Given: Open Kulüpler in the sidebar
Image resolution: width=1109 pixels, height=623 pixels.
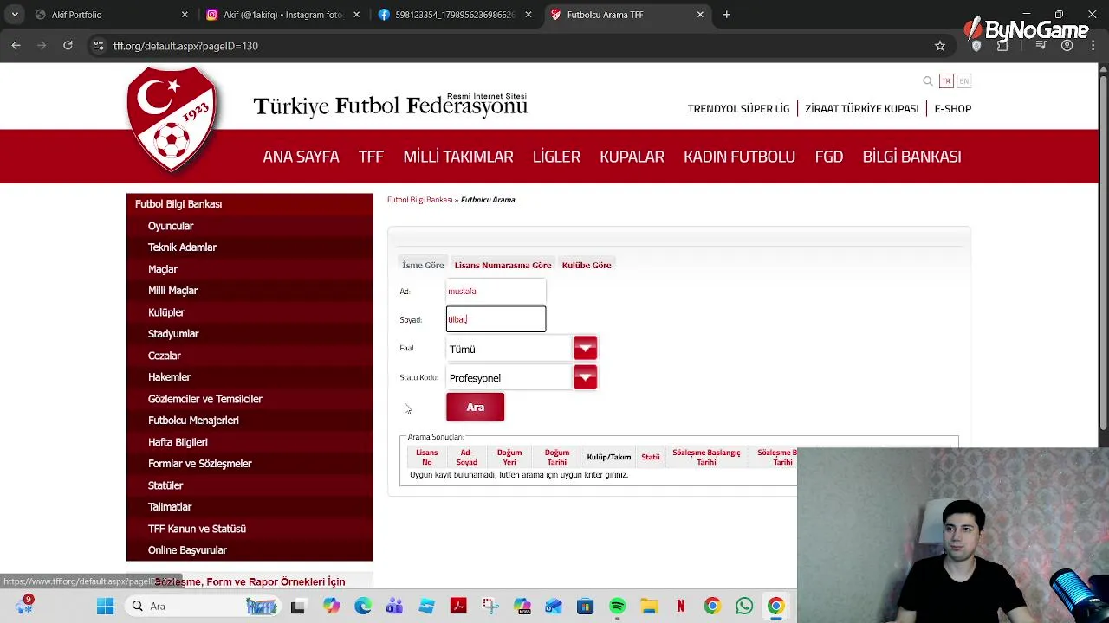Looking at the screenshot, I should (166, 312).
